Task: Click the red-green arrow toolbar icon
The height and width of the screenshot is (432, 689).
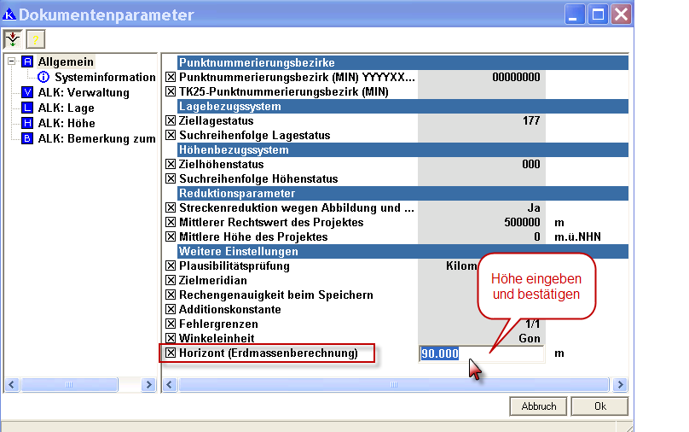Action: point(14,38)
